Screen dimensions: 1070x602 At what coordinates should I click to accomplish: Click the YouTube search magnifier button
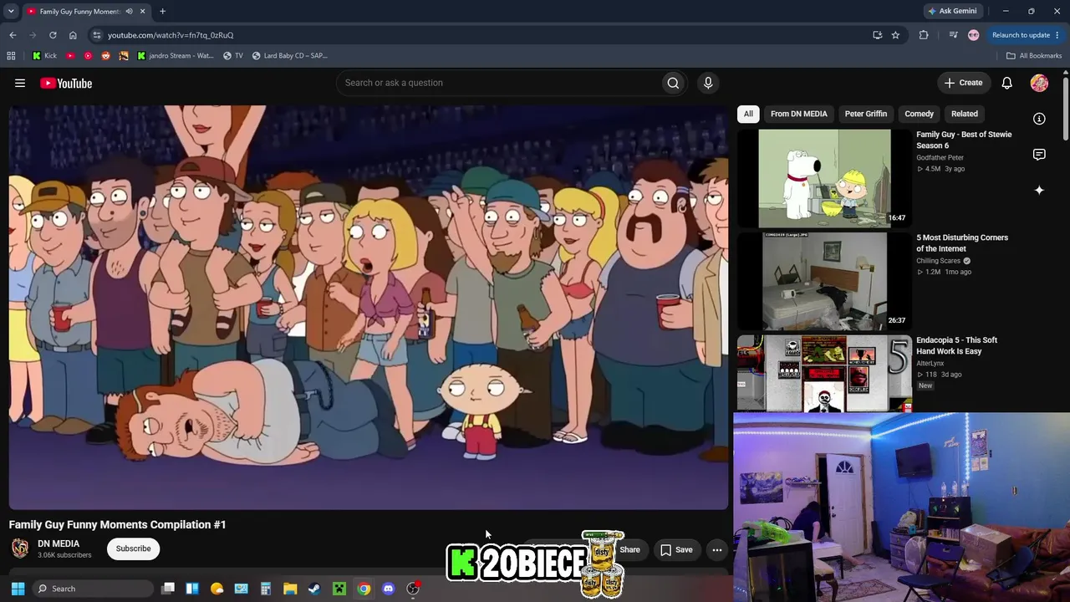click(673, 83)
